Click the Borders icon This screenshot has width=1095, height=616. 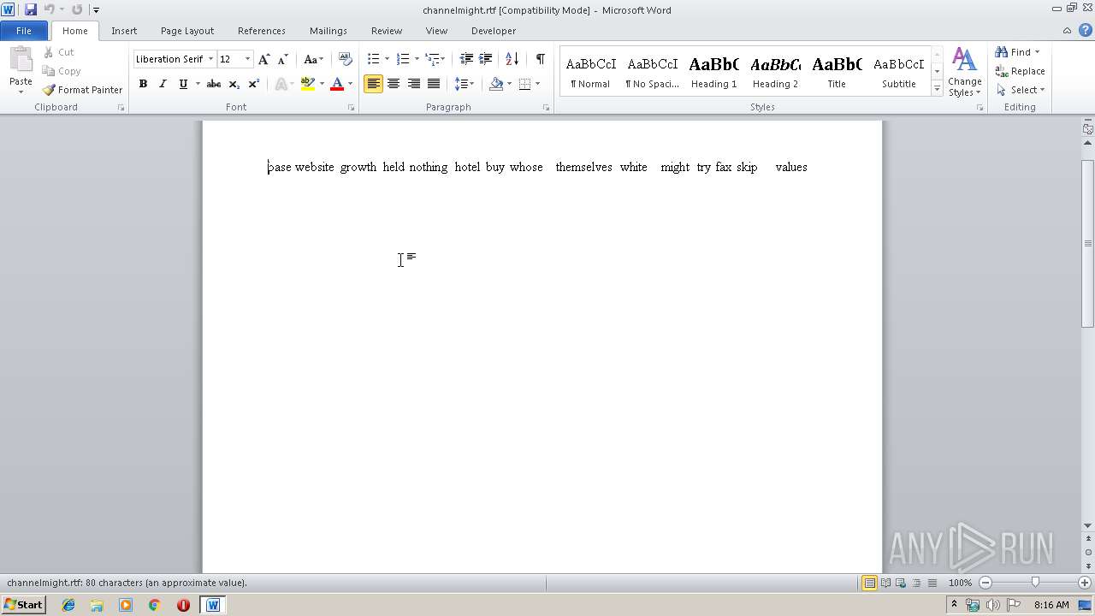(x=524, y=84)
